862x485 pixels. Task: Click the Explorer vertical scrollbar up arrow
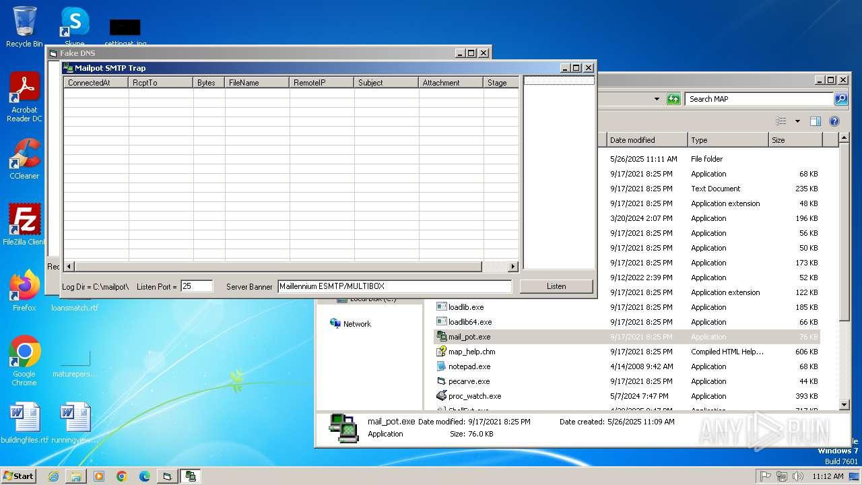click(845, 139)
